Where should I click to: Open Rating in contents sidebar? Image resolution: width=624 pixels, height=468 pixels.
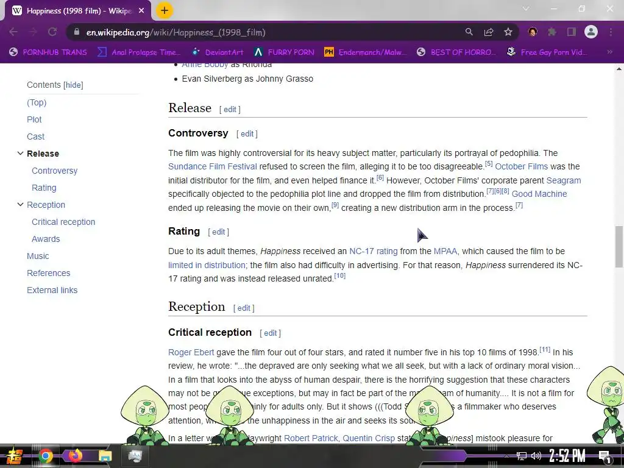tap(44, 188)
